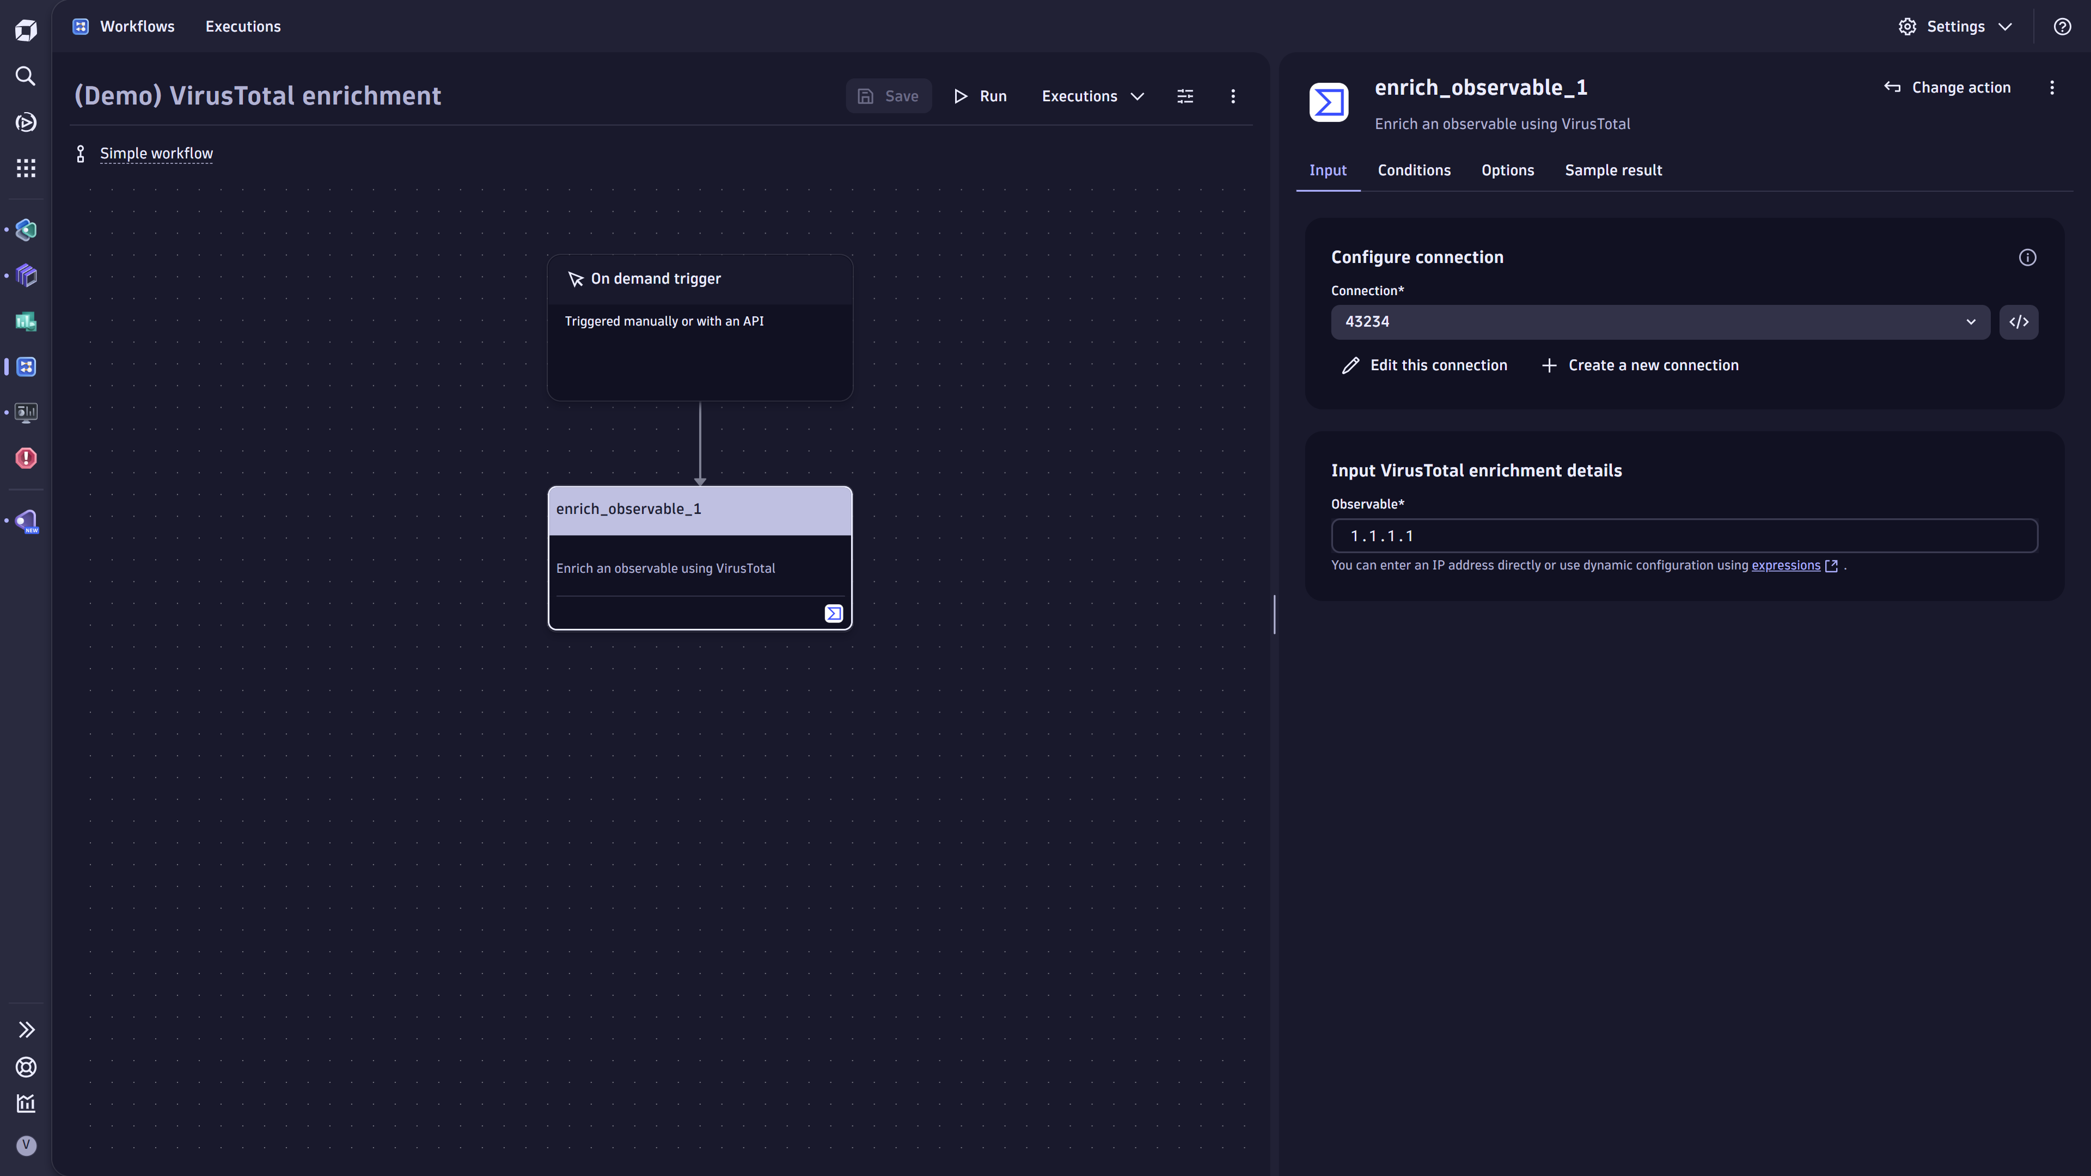Click the workflow title text
Viewport: 2091px width, 1176px height.
[x=258, y=96]
